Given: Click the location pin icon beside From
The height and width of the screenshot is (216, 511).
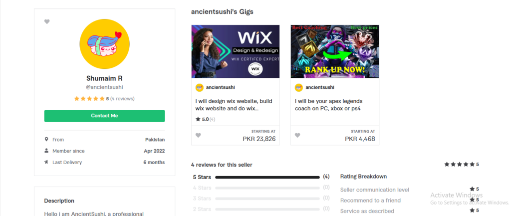Looking at the screenshot, I should point(46,140).
